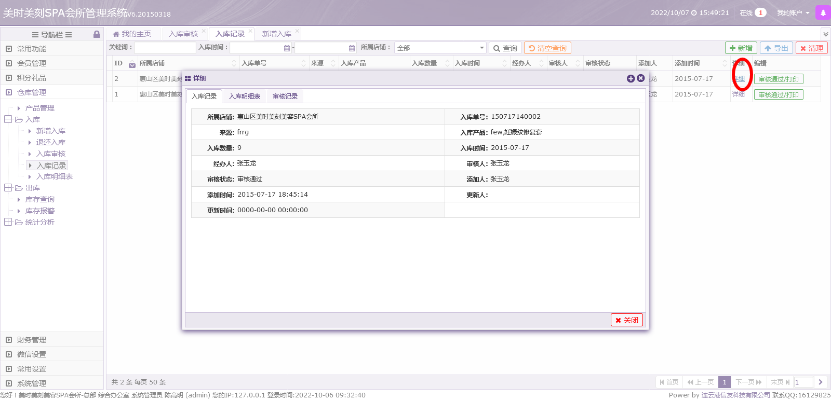Switch to 入库明细表 tab in dialog

pos(245,96)
